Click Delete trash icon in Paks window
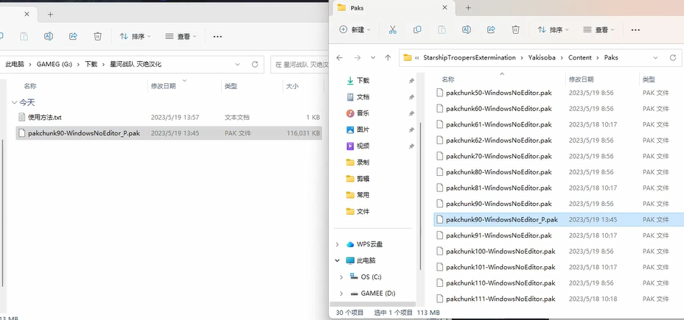The height and width of the screenshot is (320, 684). point(515,29)
